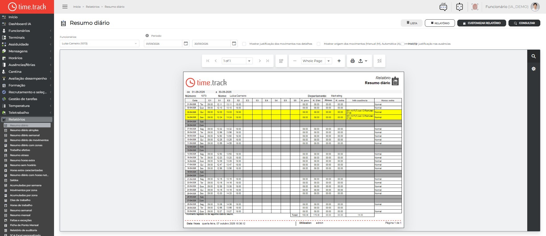This screenshot has width=546, height=236.
Task: Go to previous report page
Action: [x=216, y=61]
